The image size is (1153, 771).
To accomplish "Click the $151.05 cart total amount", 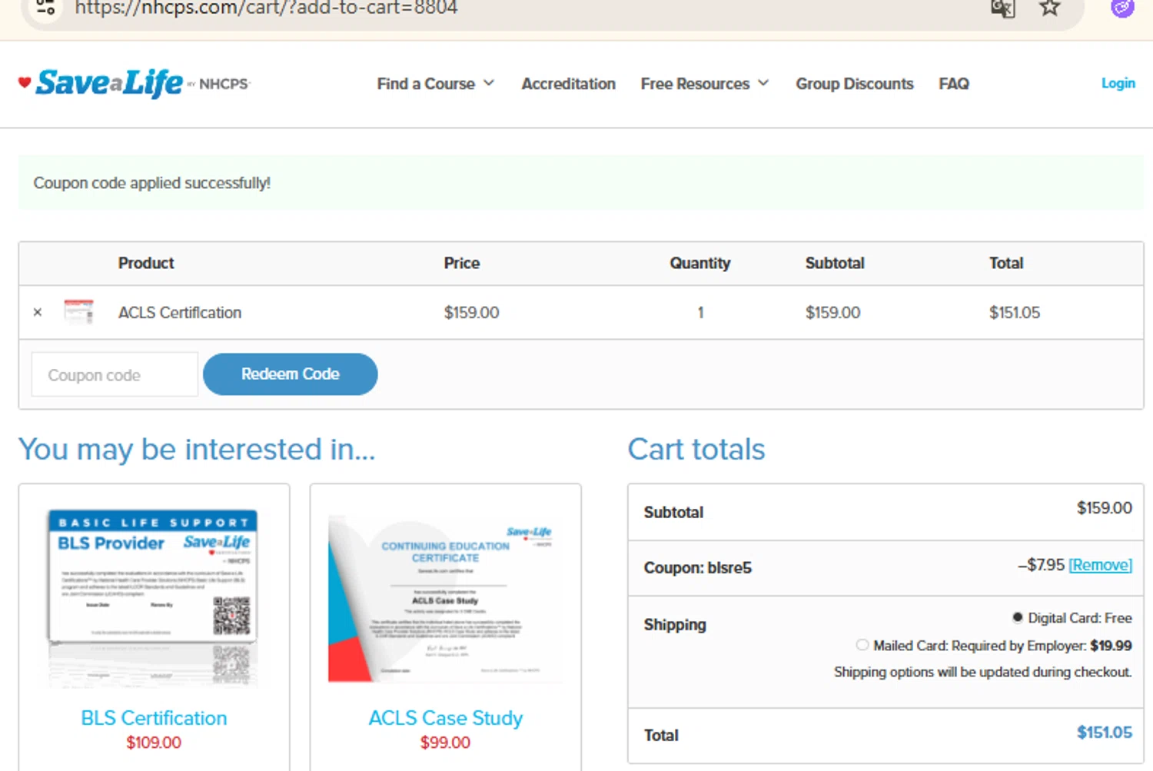I will [x=1104, y=733].
